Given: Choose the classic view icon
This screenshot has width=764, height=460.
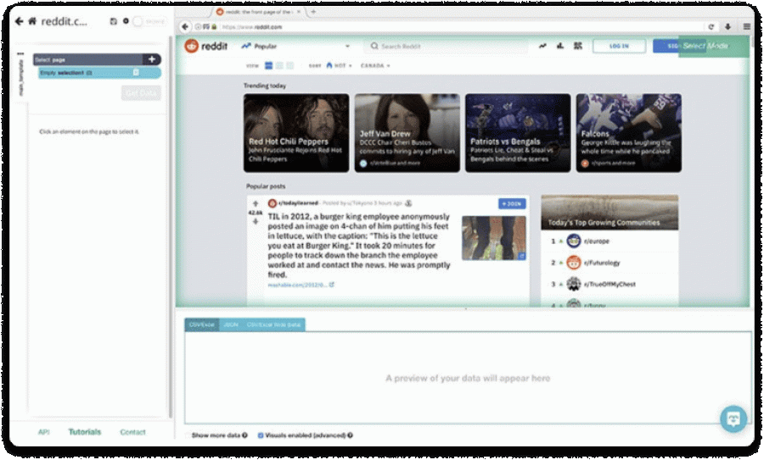Looking at the screenshot, I should (279, 65).
